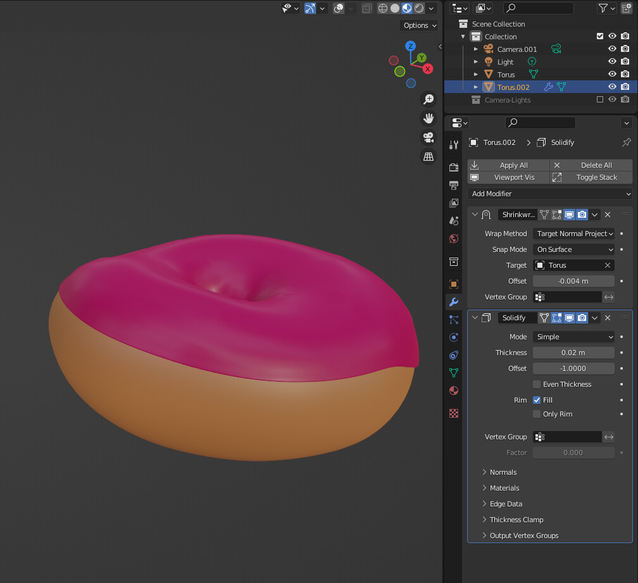Viewport: 638px width, 583px height.
Task: Switch to camera view using sidebar camera icon
Action: (428, 137)
